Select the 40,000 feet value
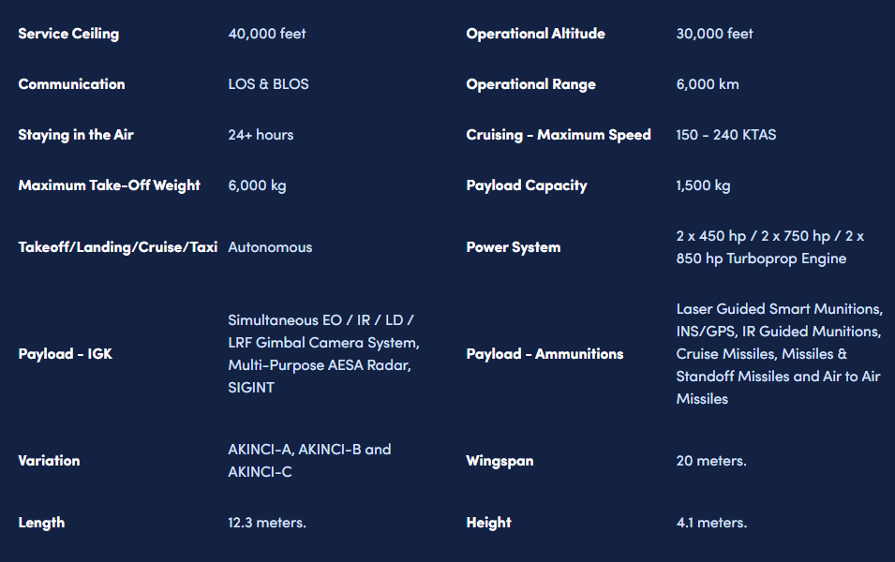Viewport: 895px width, 562px height. [266, 34]
